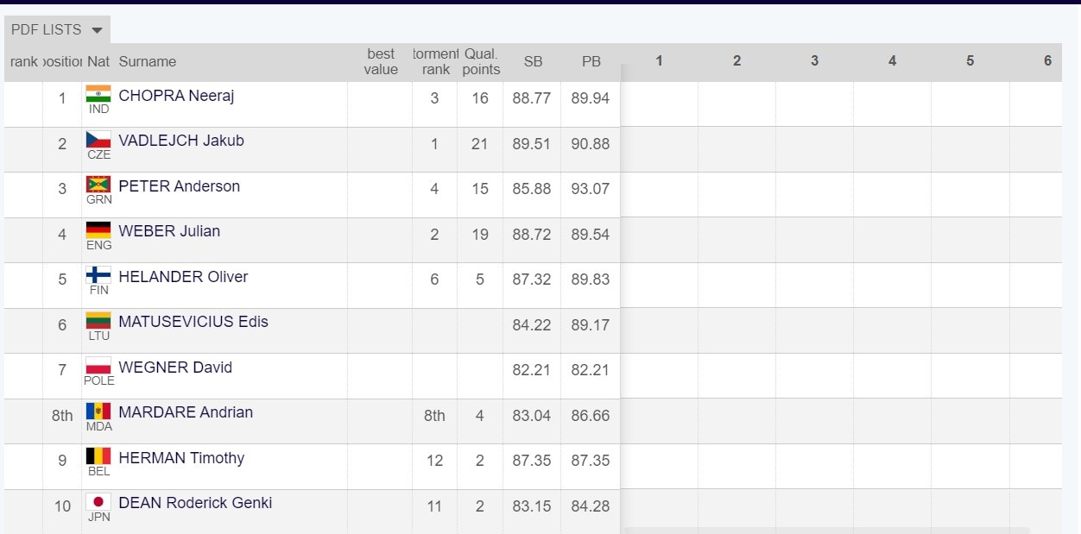Click India flag icon beside Chopra
Image resolution: width=1081 pixels, height=534 pixels.
click(98, 93)
